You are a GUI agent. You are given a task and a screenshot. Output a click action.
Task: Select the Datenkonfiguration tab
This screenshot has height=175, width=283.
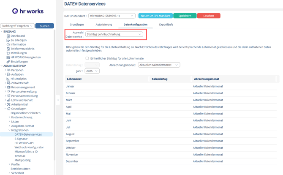point(136,25)
